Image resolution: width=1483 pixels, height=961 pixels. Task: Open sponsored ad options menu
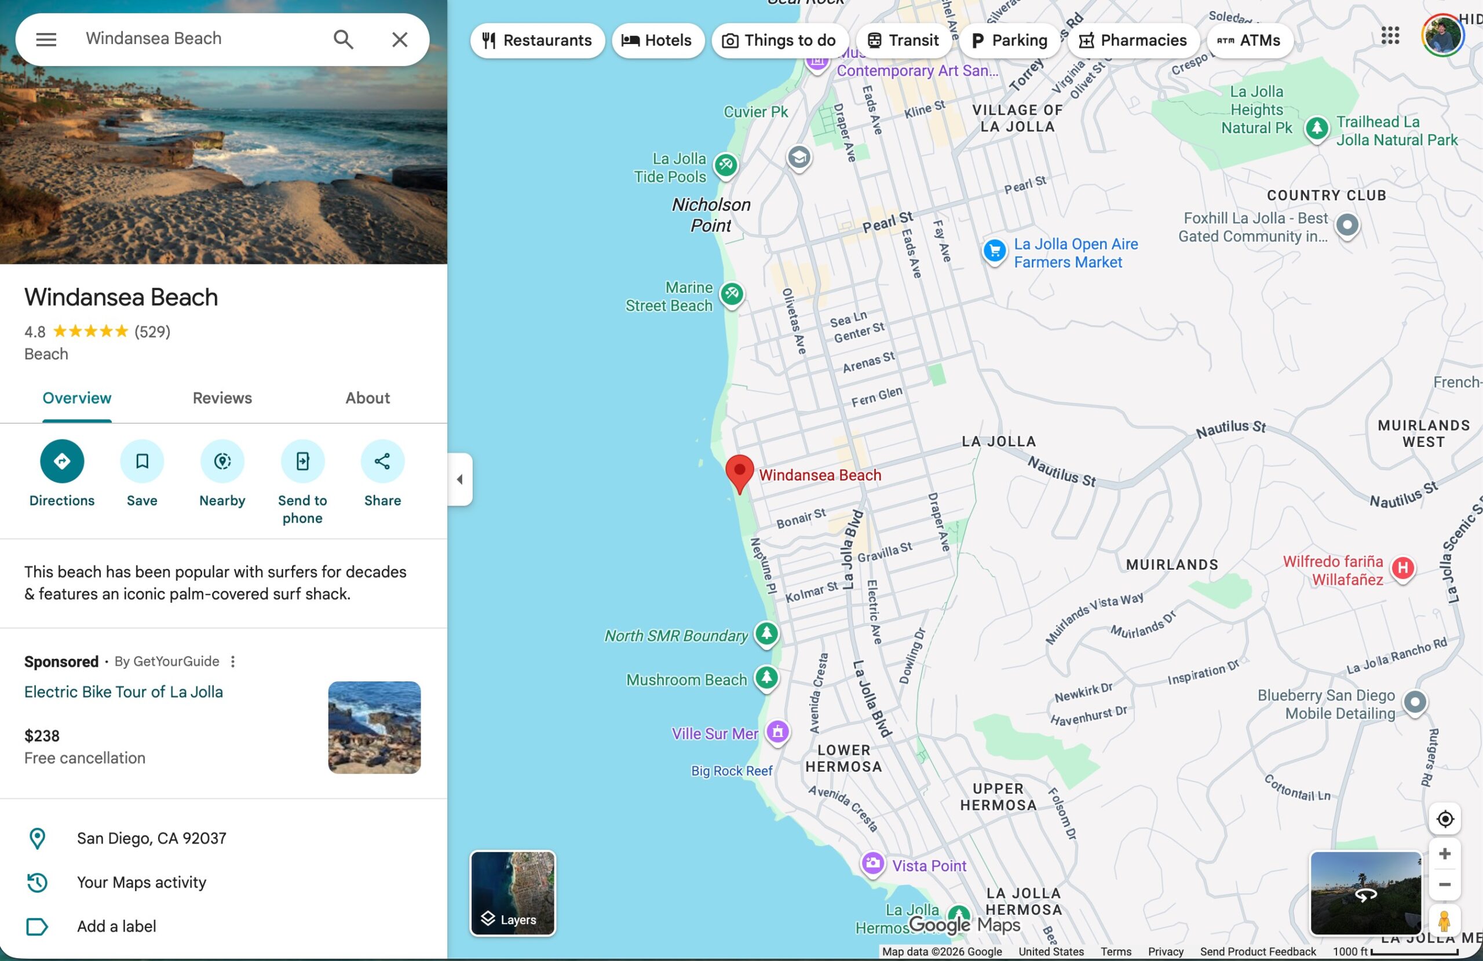(233, 662)
